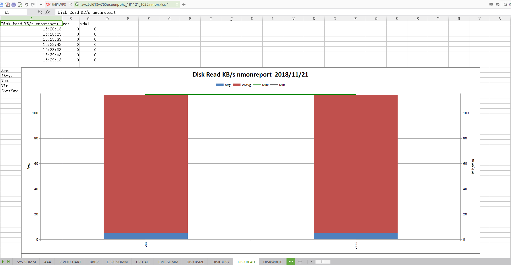Viewport: 511px width, 265px height.
Task: Open the PIVOTCHART sheet tab
Action: pos(70,262)
